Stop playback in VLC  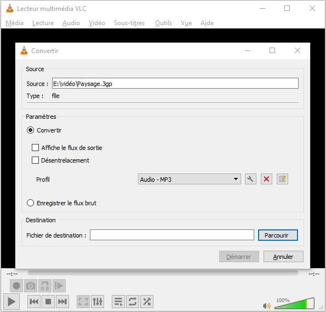(x=48, y=302)
